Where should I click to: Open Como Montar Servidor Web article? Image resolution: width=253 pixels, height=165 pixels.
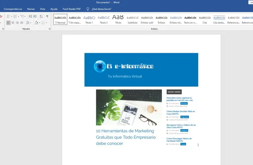pyautogui.click(x=181, y=112)
